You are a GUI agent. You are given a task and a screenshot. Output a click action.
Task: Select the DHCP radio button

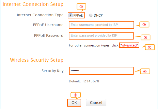tap(91, 15)
